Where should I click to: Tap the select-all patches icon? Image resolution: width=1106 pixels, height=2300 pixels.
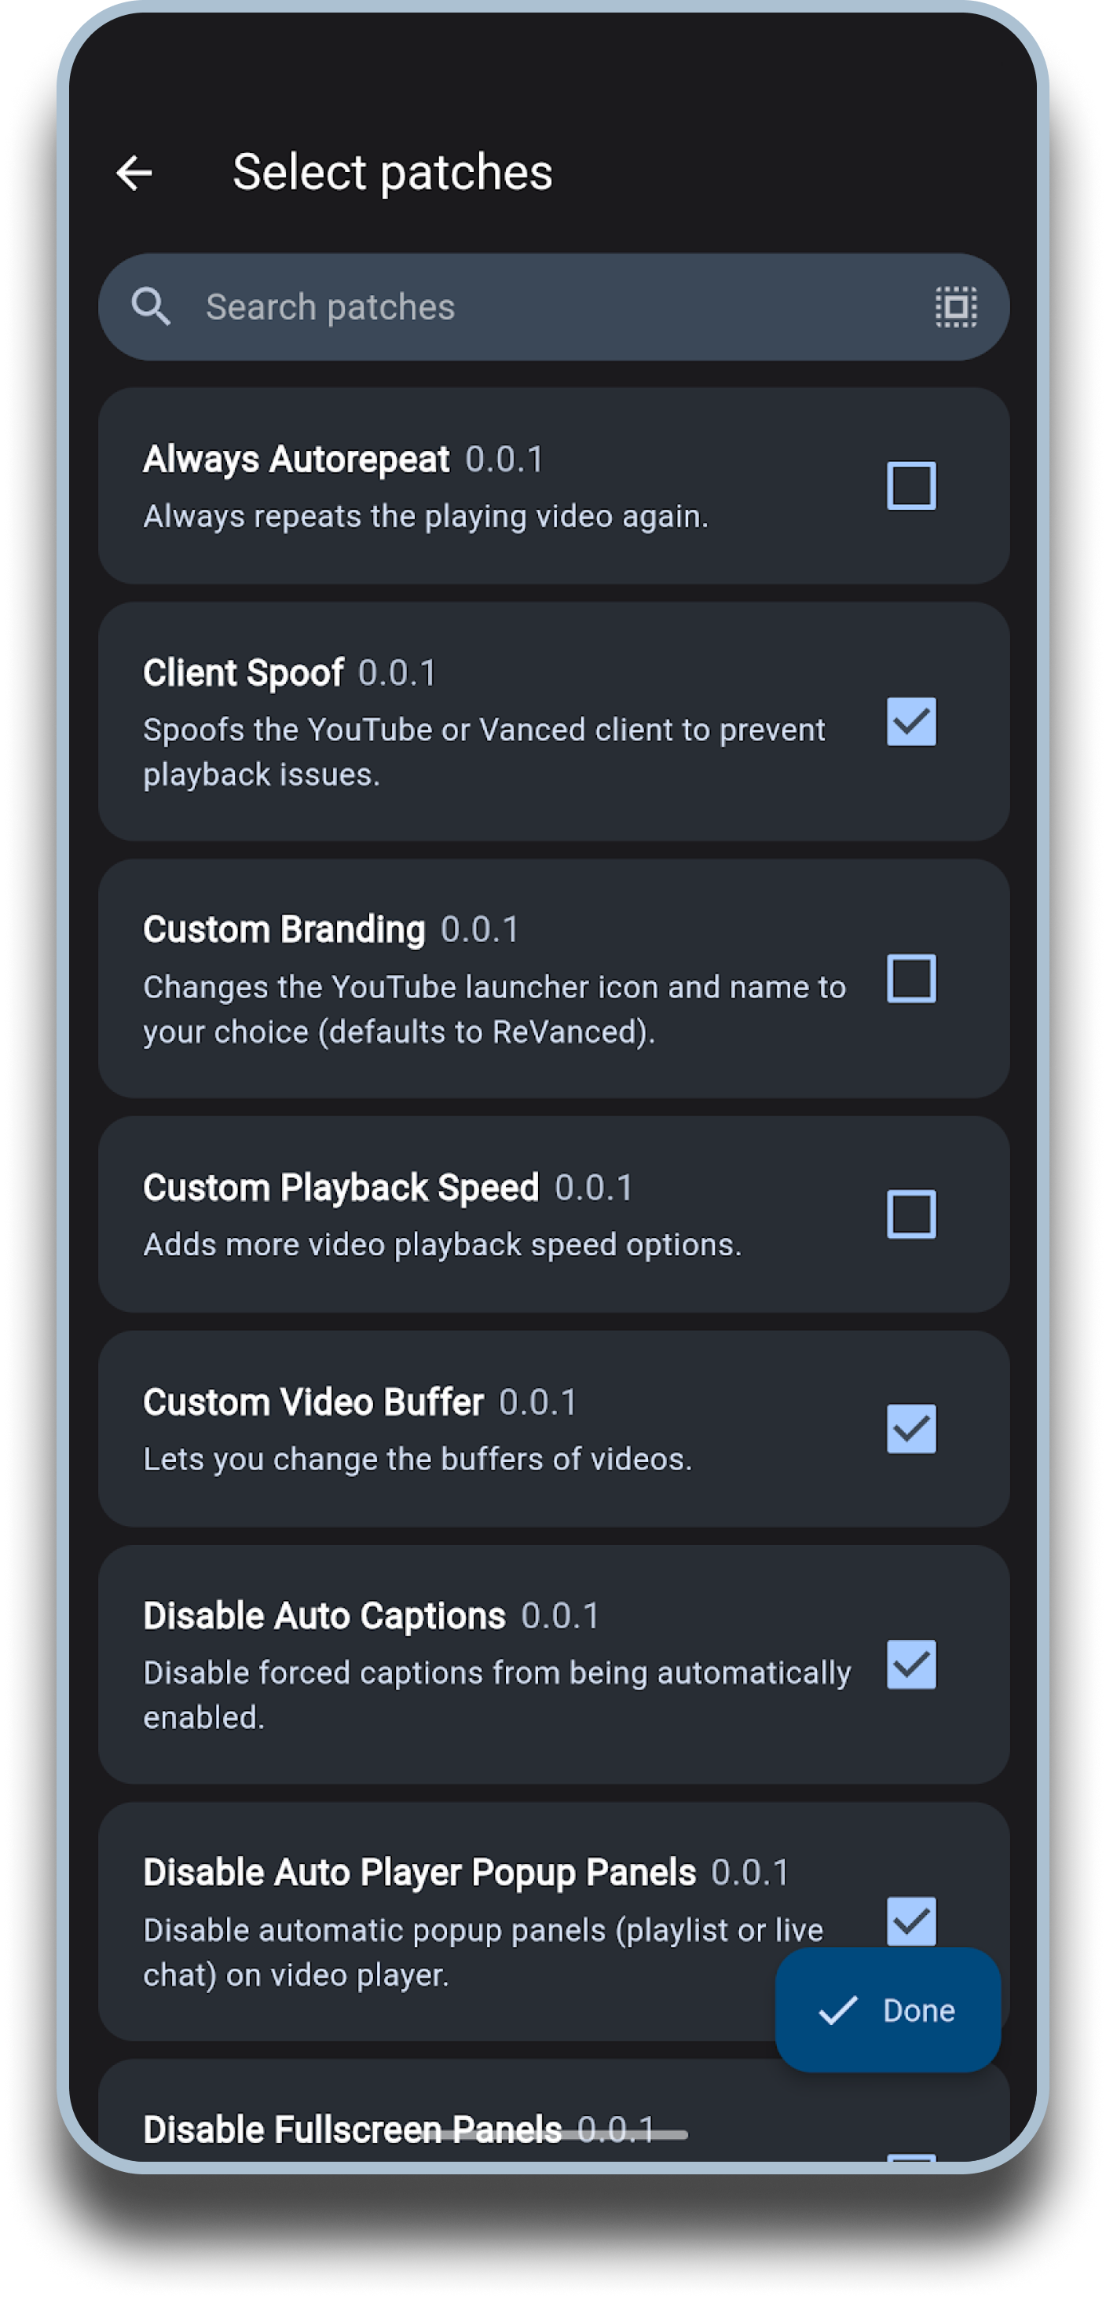955,307
